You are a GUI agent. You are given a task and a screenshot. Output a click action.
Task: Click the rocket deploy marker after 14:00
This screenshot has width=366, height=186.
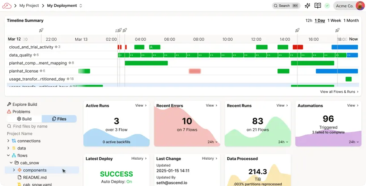click(x=297, y=30)
